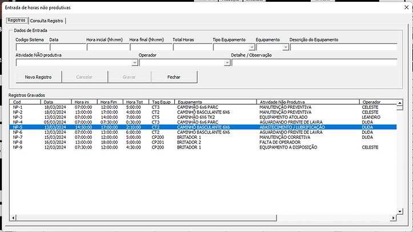Click the list's scroll up arrow
This screenshot has width=413, height=232.
[x=399, y=103]
